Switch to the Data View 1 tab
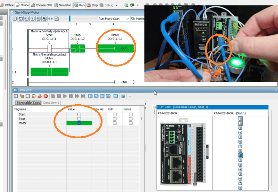Screen dimensions: 278x192 [51, 103]
